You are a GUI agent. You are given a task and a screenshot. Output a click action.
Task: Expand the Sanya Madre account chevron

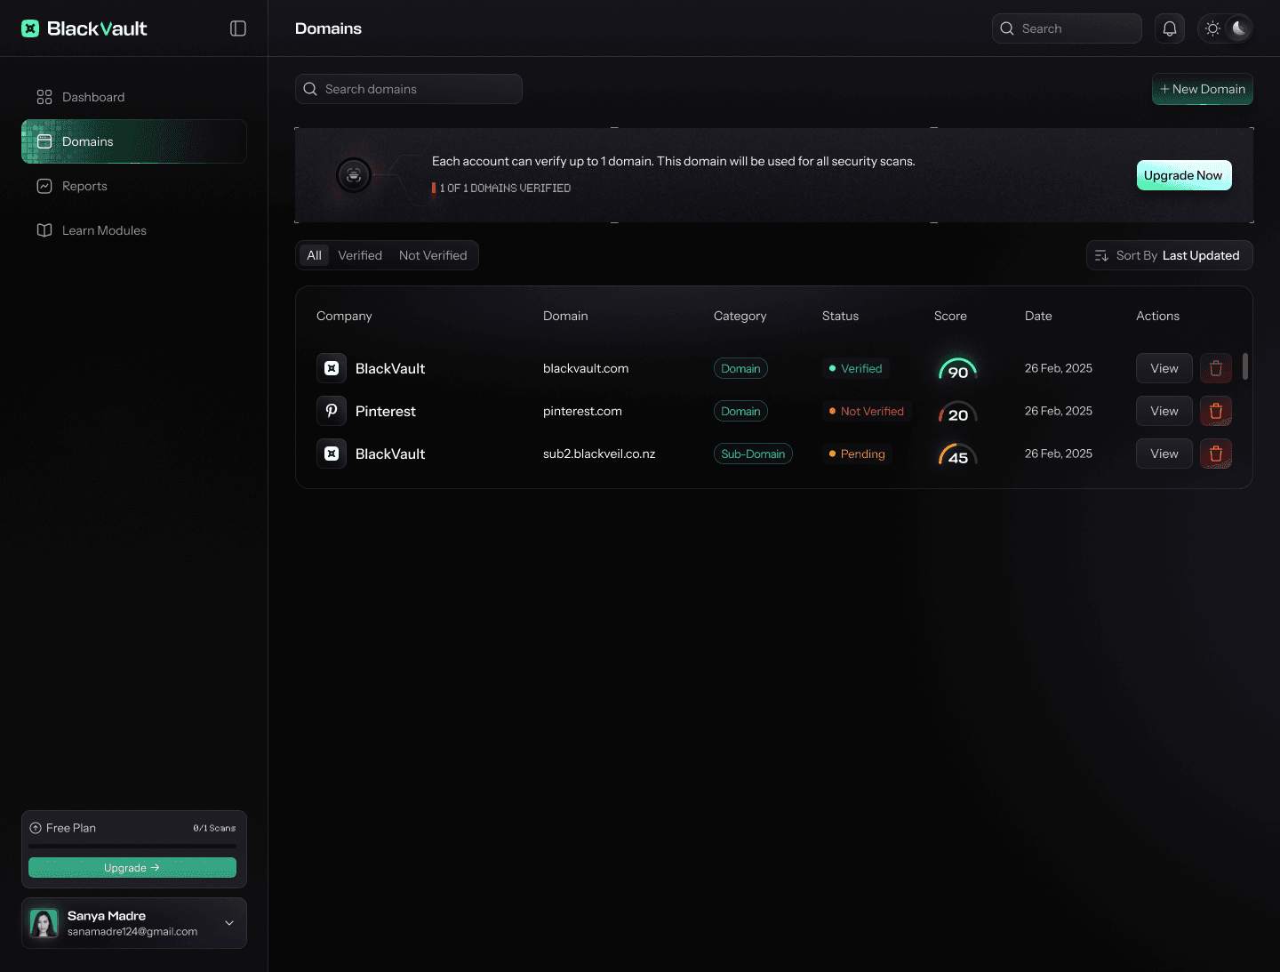229,923
